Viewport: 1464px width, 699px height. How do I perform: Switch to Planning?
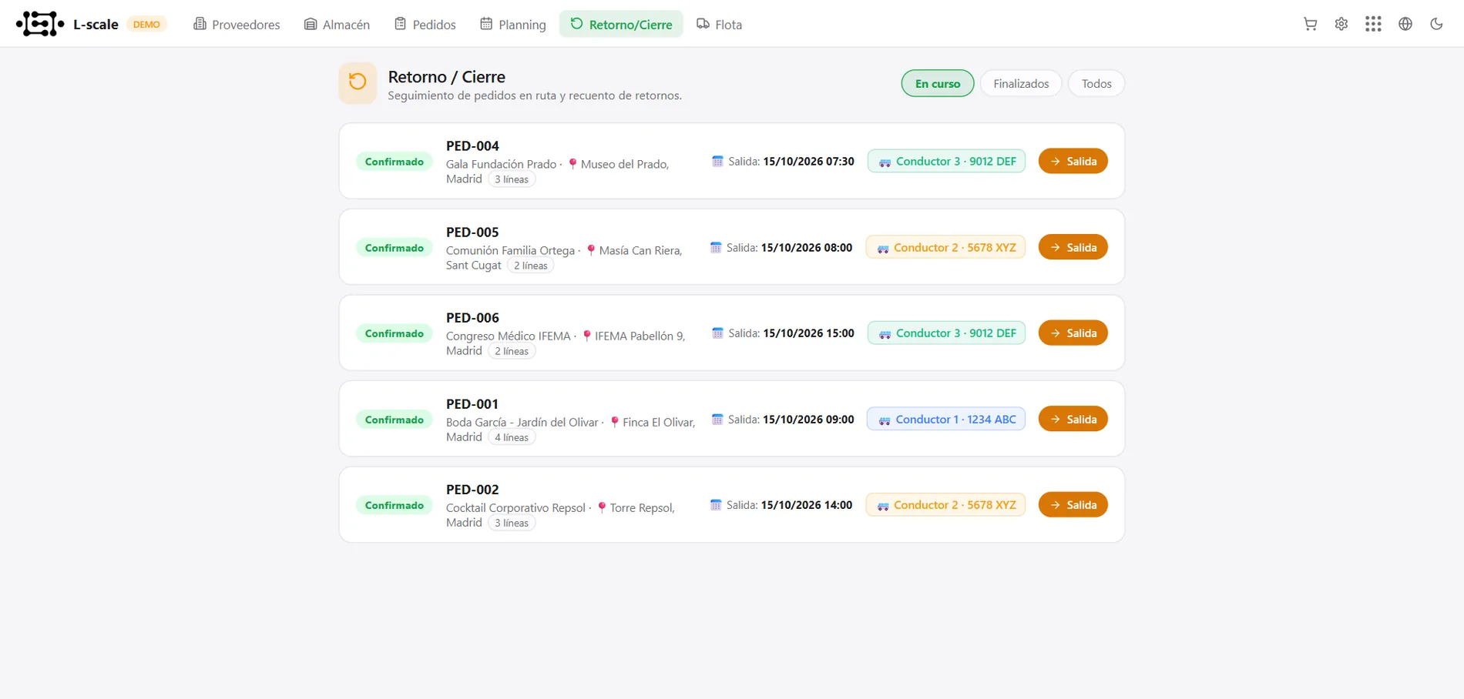(513, 25)
